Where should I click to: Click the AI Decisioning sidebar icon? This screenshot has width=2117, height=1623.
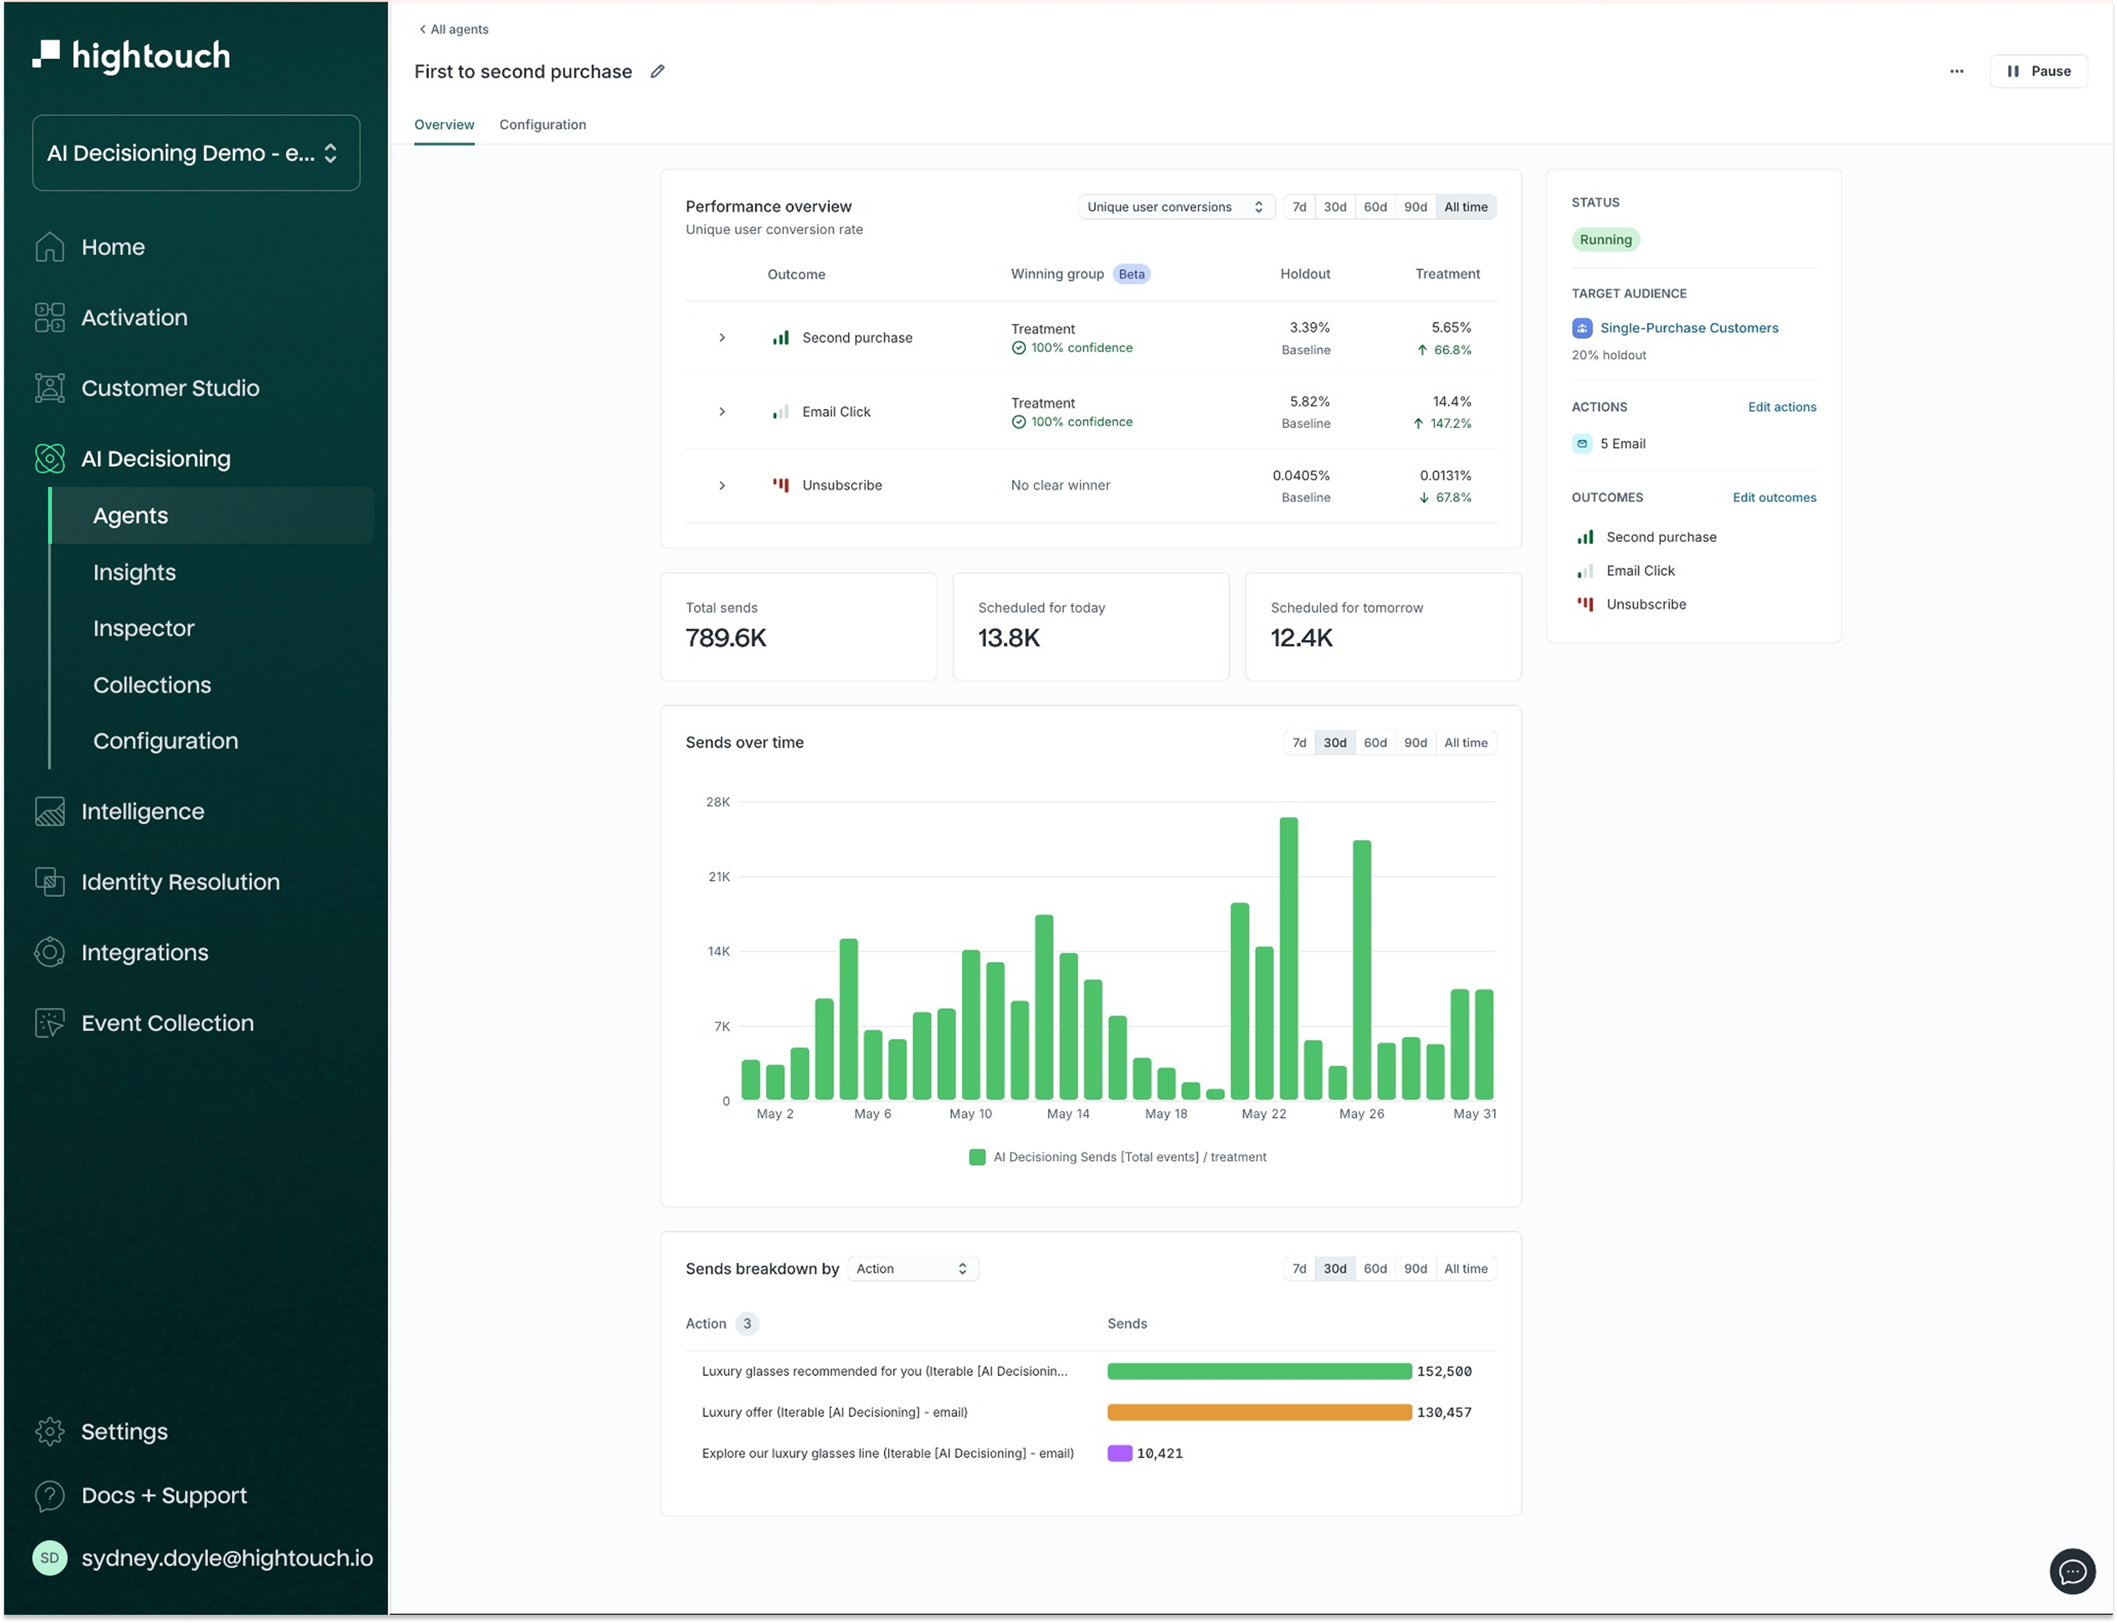pos(49,459)
